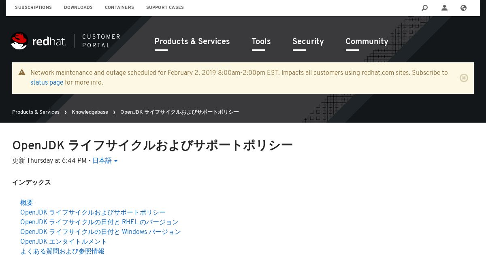Open the 日本語 language dropdown
486x255 pixels.
pos(105,161)
